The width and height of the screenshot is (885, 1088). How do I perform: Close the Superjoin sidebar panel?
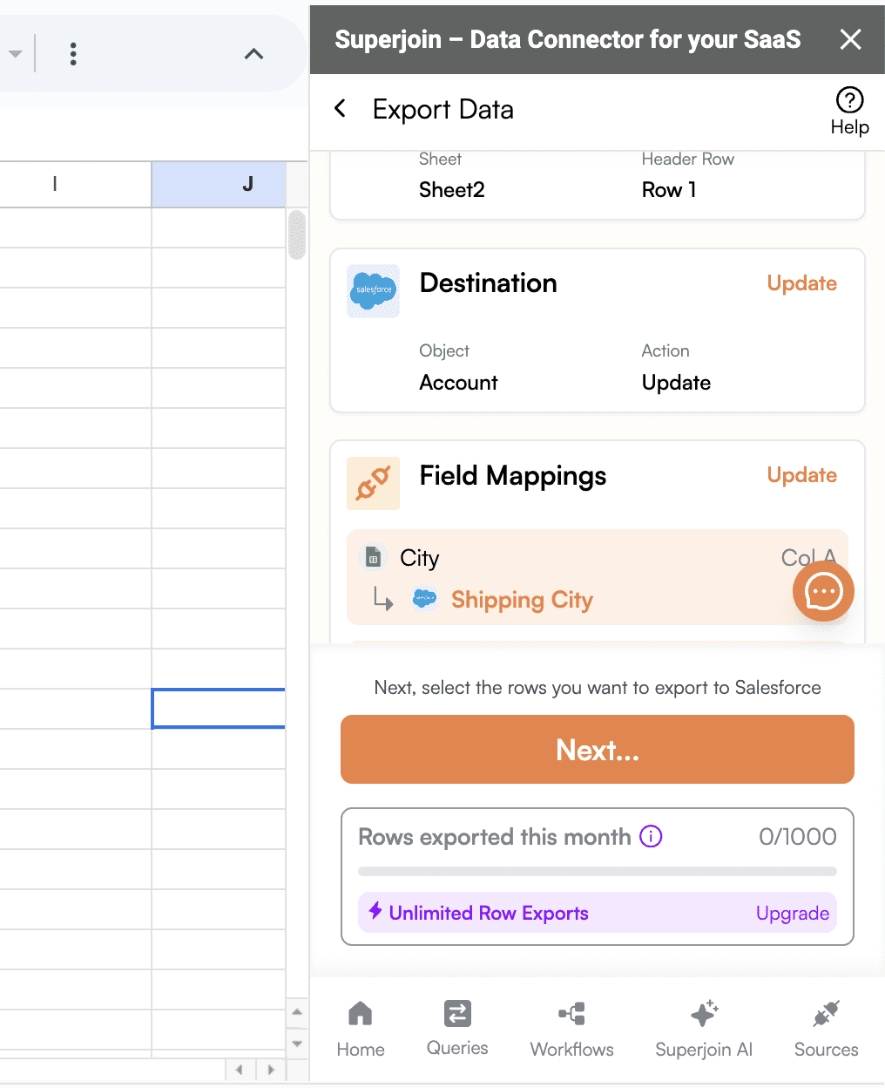850,39
